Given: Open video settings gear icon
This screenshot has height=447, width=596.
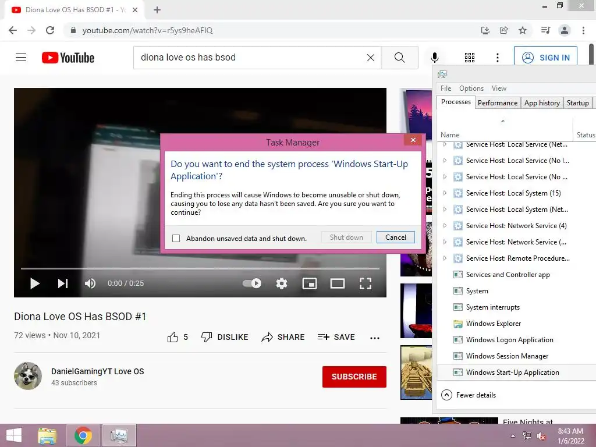Looking at the screenshot, I should coord(282,283).
